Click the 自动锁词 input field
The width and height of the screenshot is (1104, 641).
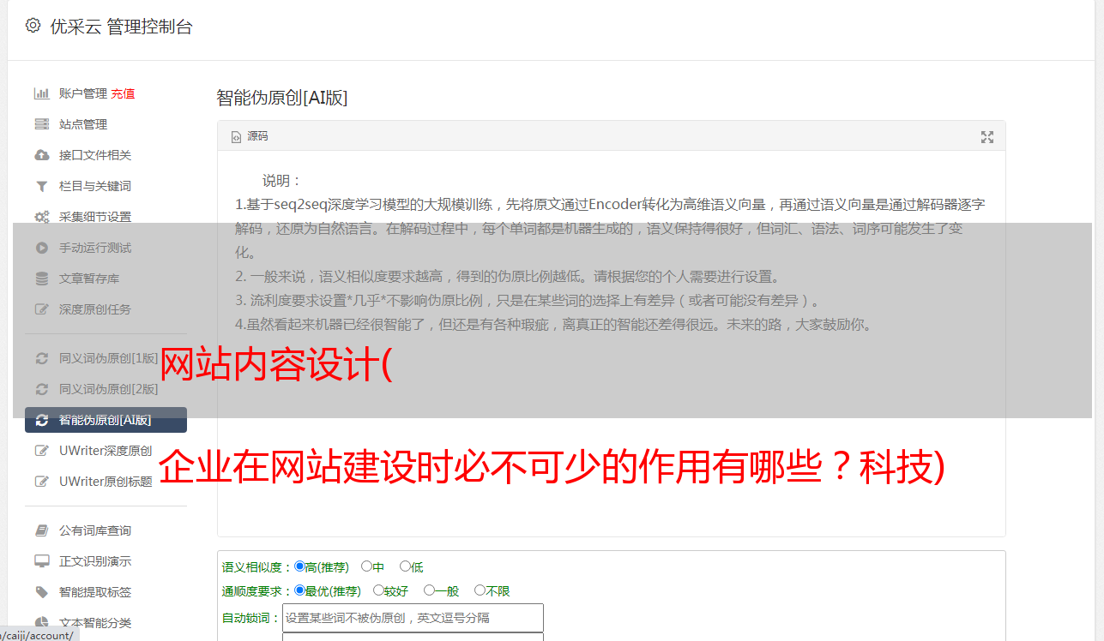pyautogui.click(x=413, y=618)
